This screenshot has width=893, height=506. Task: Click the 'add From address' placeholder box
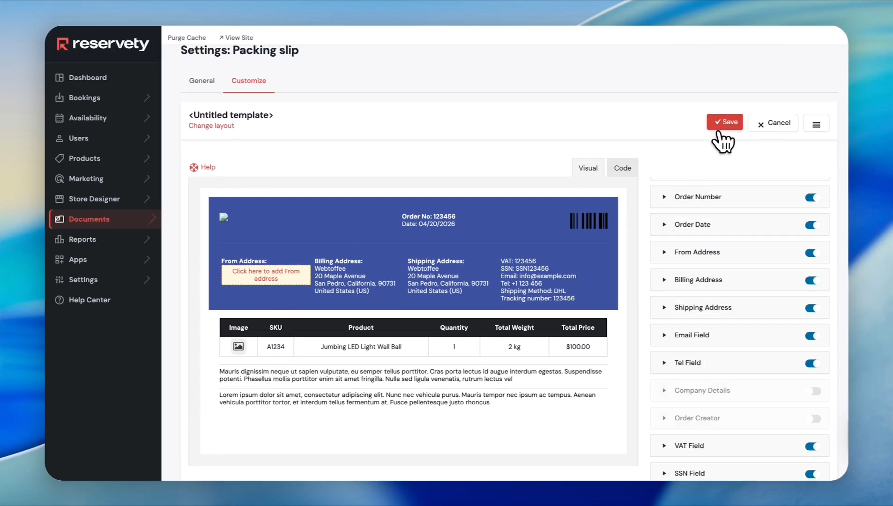pyautogui.click(x=266, y=275)
